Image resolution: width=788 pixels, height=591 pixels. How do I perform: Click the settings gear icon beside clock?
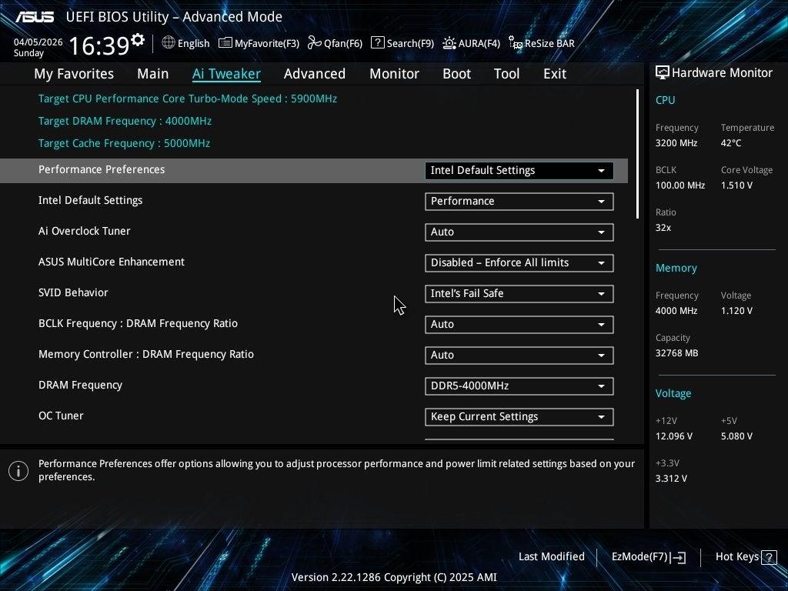[x=138, y=40]
